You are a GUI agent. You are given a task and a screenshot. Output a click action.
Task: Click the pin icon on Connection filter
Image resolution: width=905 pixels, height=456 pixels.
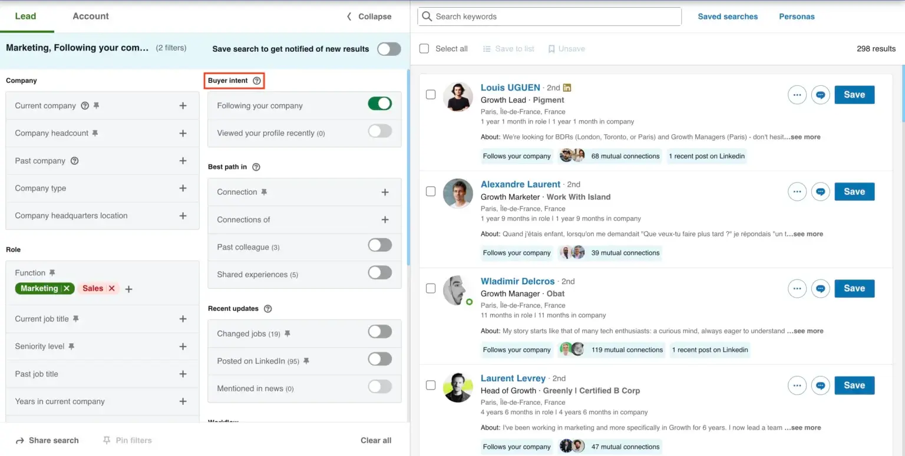click(264, 192)
